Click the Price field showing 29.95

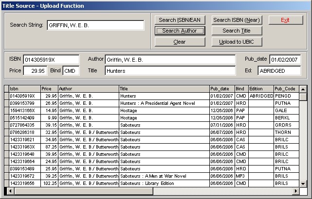pyautogui.click(x=35, y=71)
